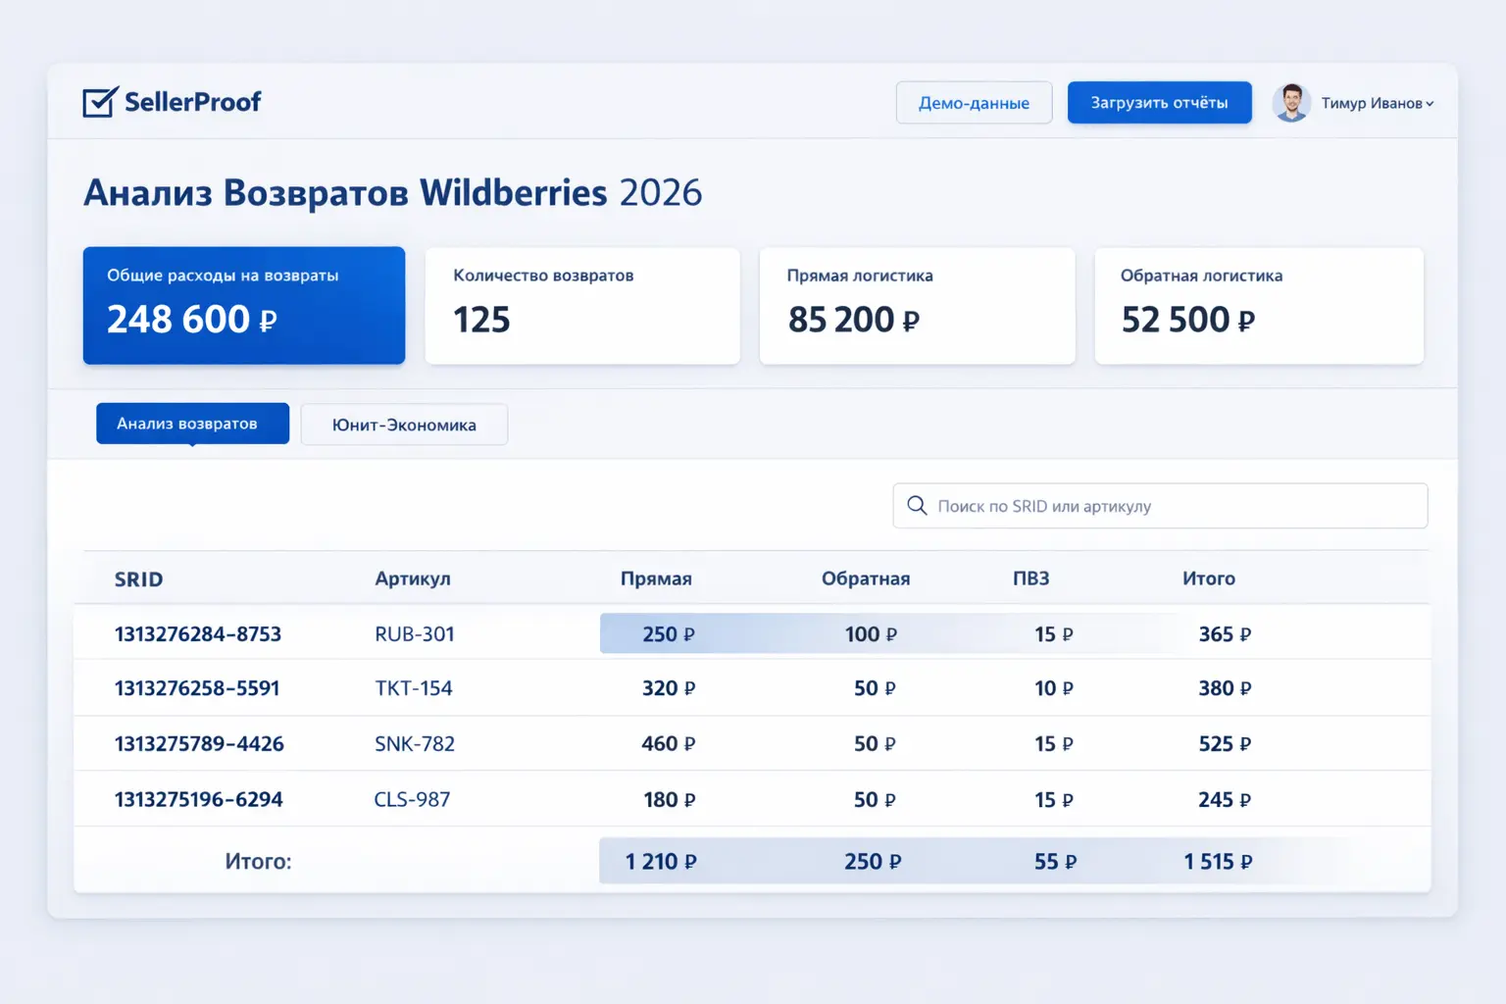The height and width of the screenshot is (1004, 1506).
Task: Click the search magnifier icon
Action: click(x=918, y=505)
